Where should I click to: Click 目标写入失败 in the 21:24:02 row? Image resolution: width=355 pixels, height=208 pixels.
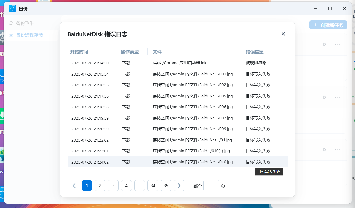pos(258,162)
